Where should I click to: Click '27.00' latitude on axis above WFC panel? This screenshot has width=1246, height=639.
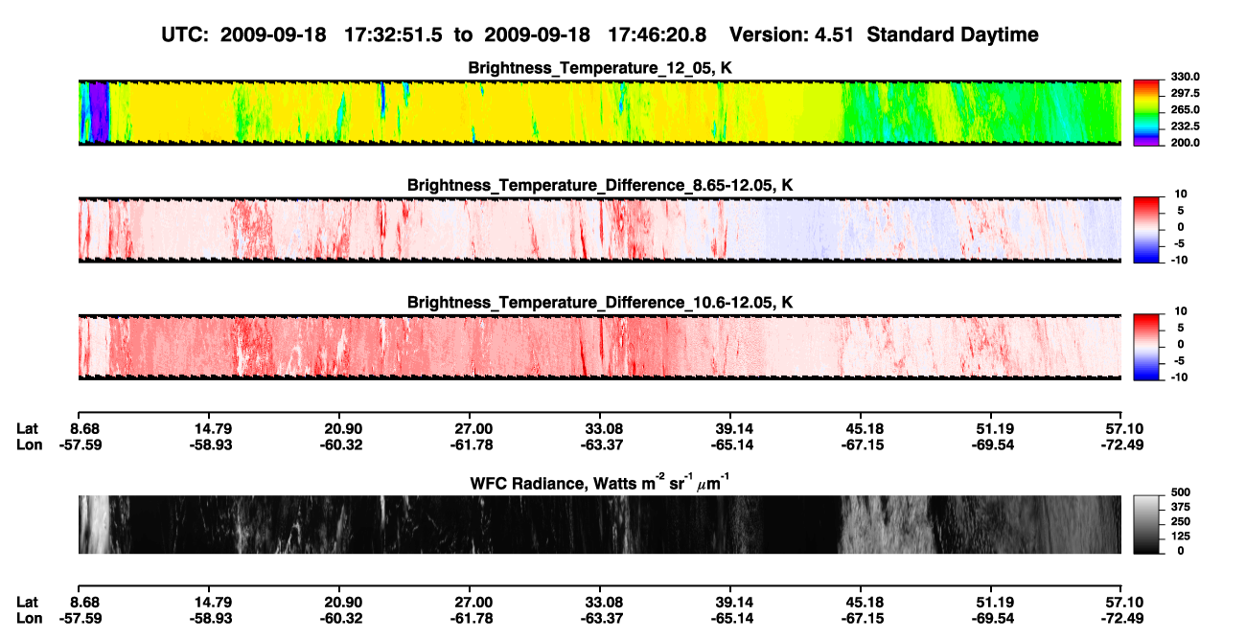tap(473, 428)
